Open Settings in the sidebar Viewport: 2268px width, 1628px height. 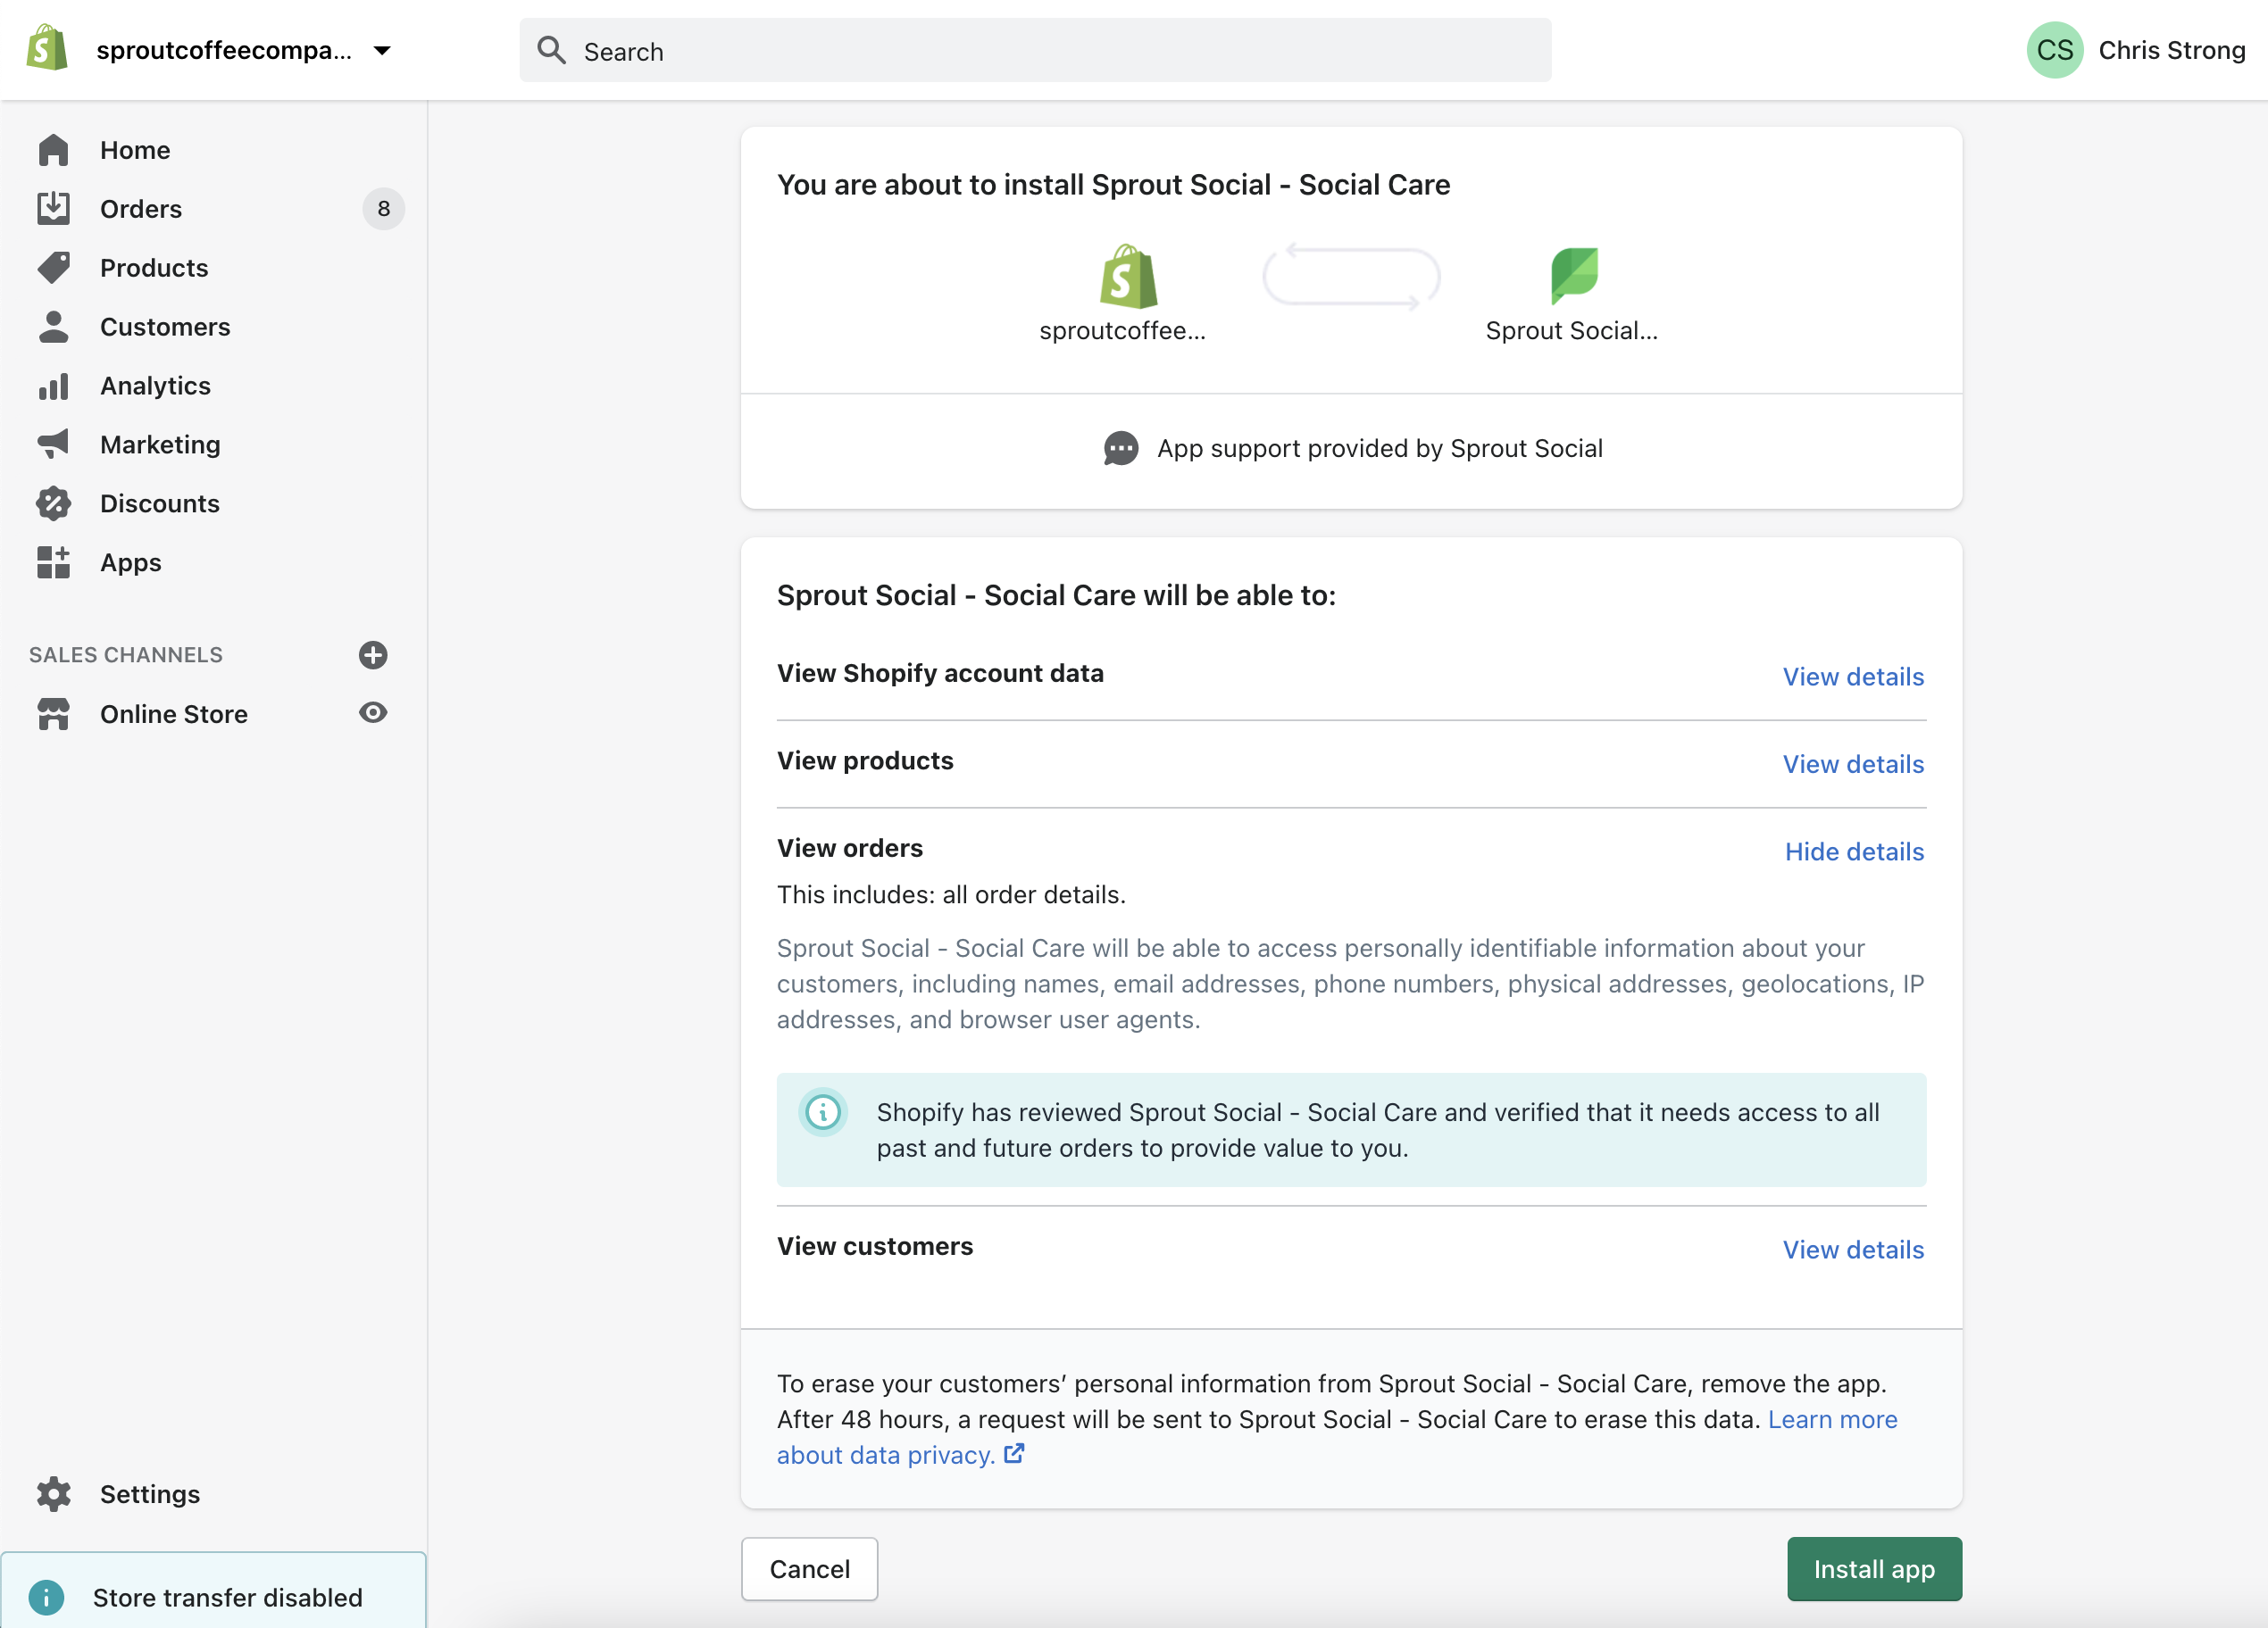coord(150,1494)
